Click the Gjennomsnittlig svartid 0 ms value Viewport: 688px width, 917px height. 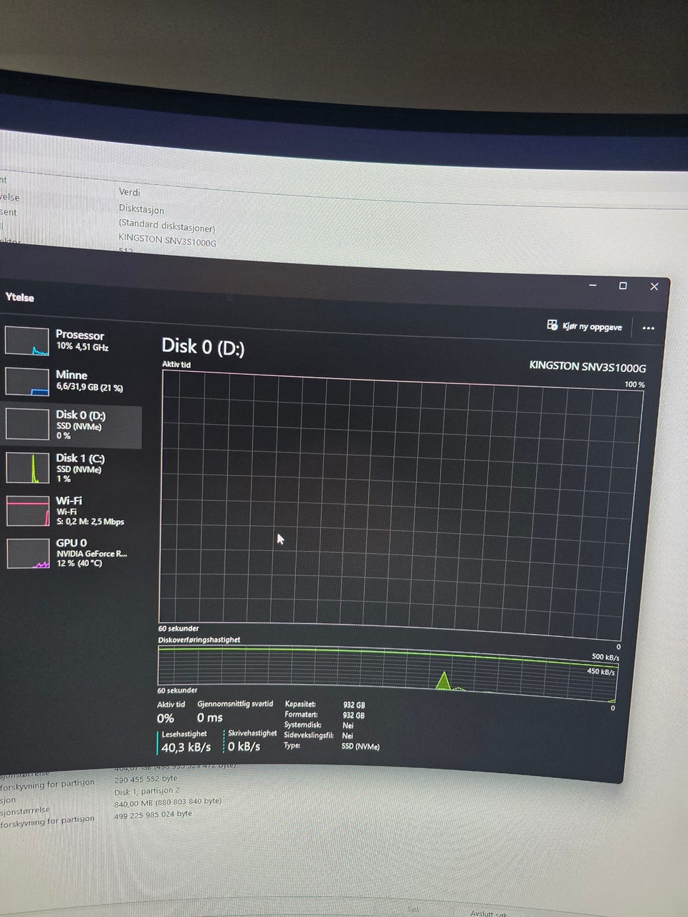point(210,718)
